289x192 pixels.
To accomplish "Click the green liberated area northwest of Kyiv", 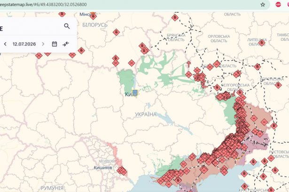I will (125, 80).
